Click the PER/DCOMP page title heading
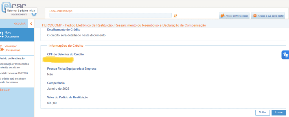The height and width of the screenshot is (117, 289). click(x=124, y=25)
